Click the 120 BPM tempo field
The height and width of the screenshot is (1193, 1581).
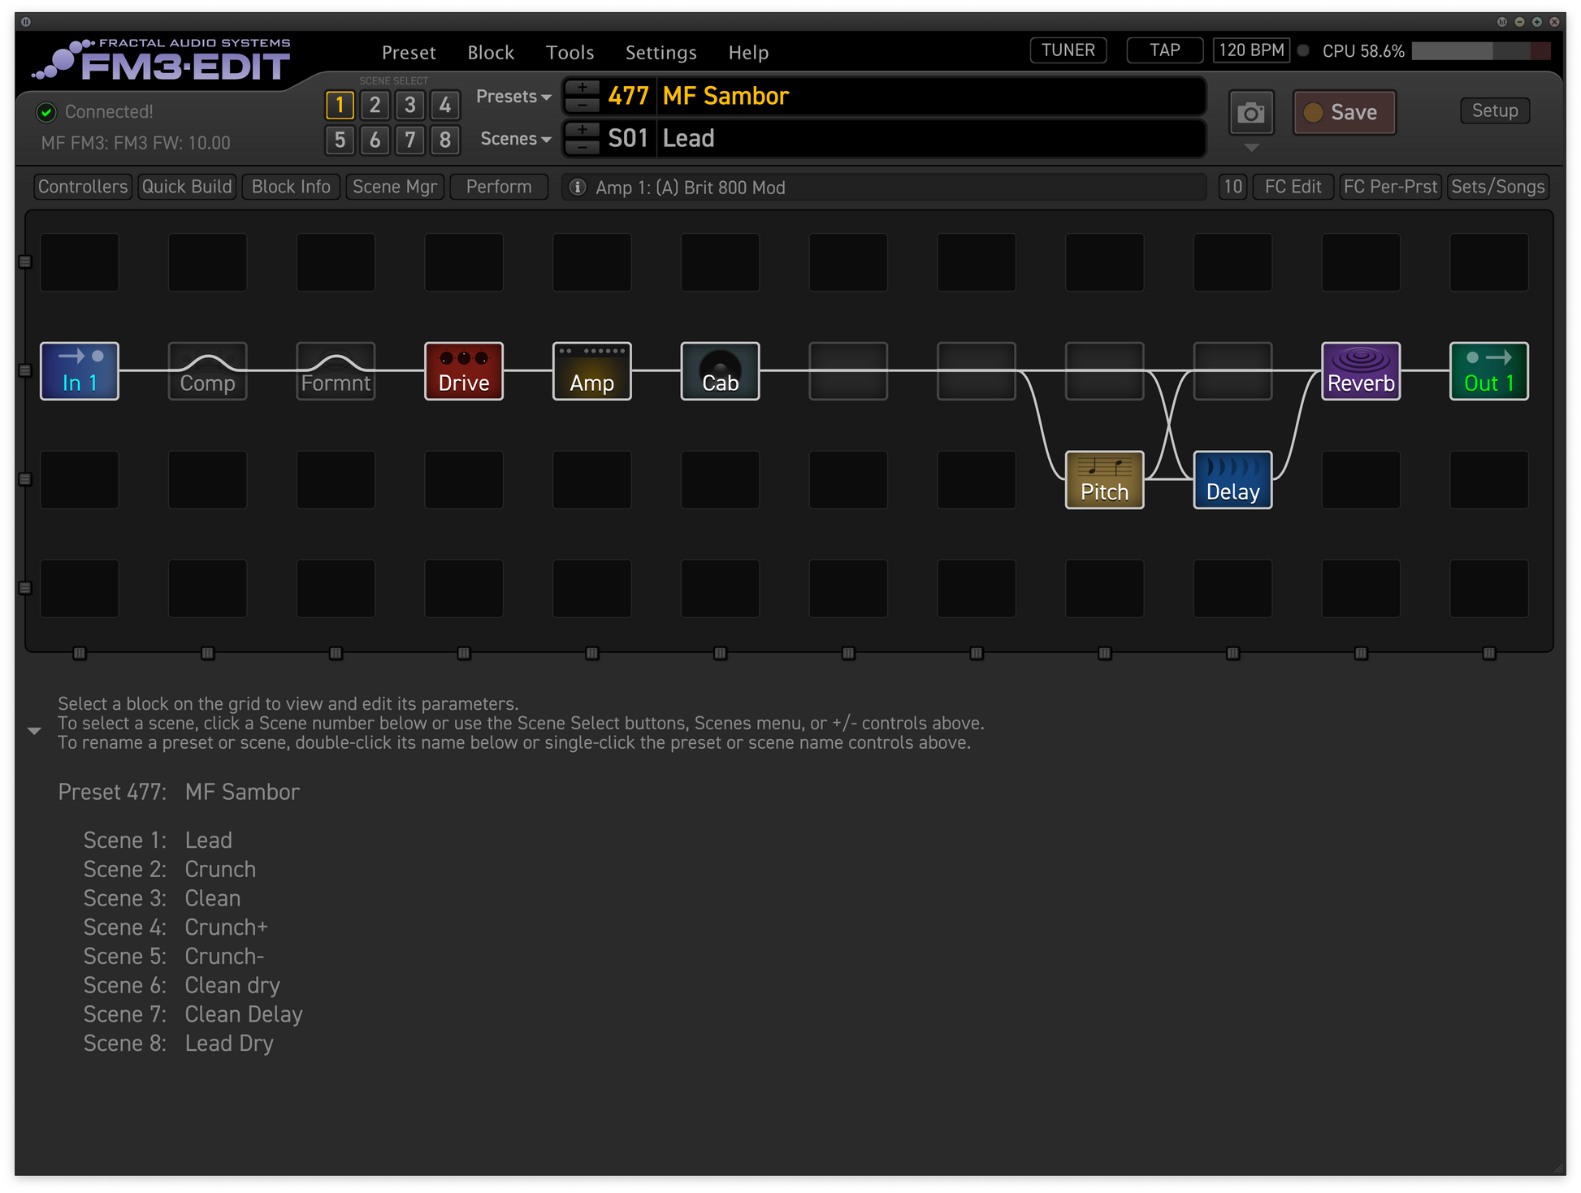pos(1250,50)
